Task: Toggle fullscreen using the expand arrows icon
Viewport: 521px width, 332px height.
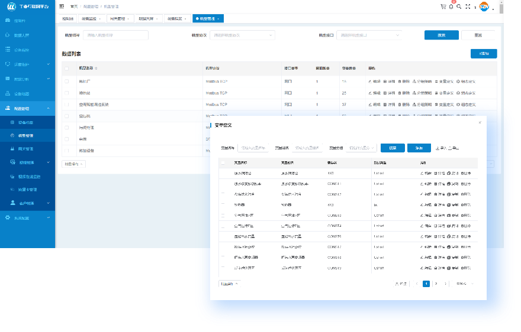Action: [x=468, y=6]
